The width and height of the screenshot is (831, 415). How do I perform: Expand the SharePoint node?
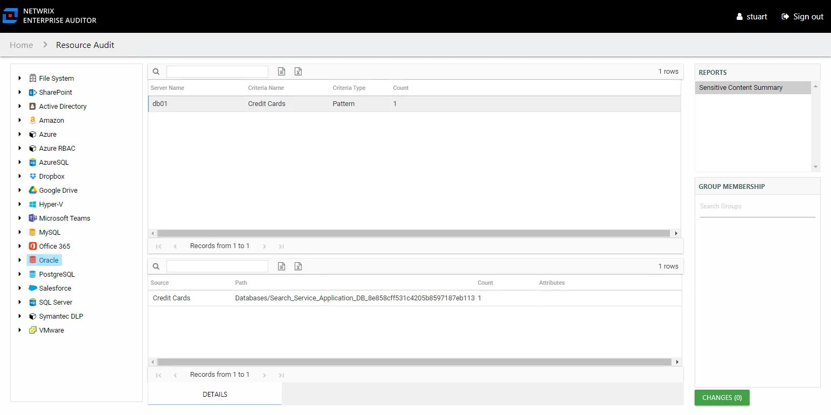click(20, 92)
